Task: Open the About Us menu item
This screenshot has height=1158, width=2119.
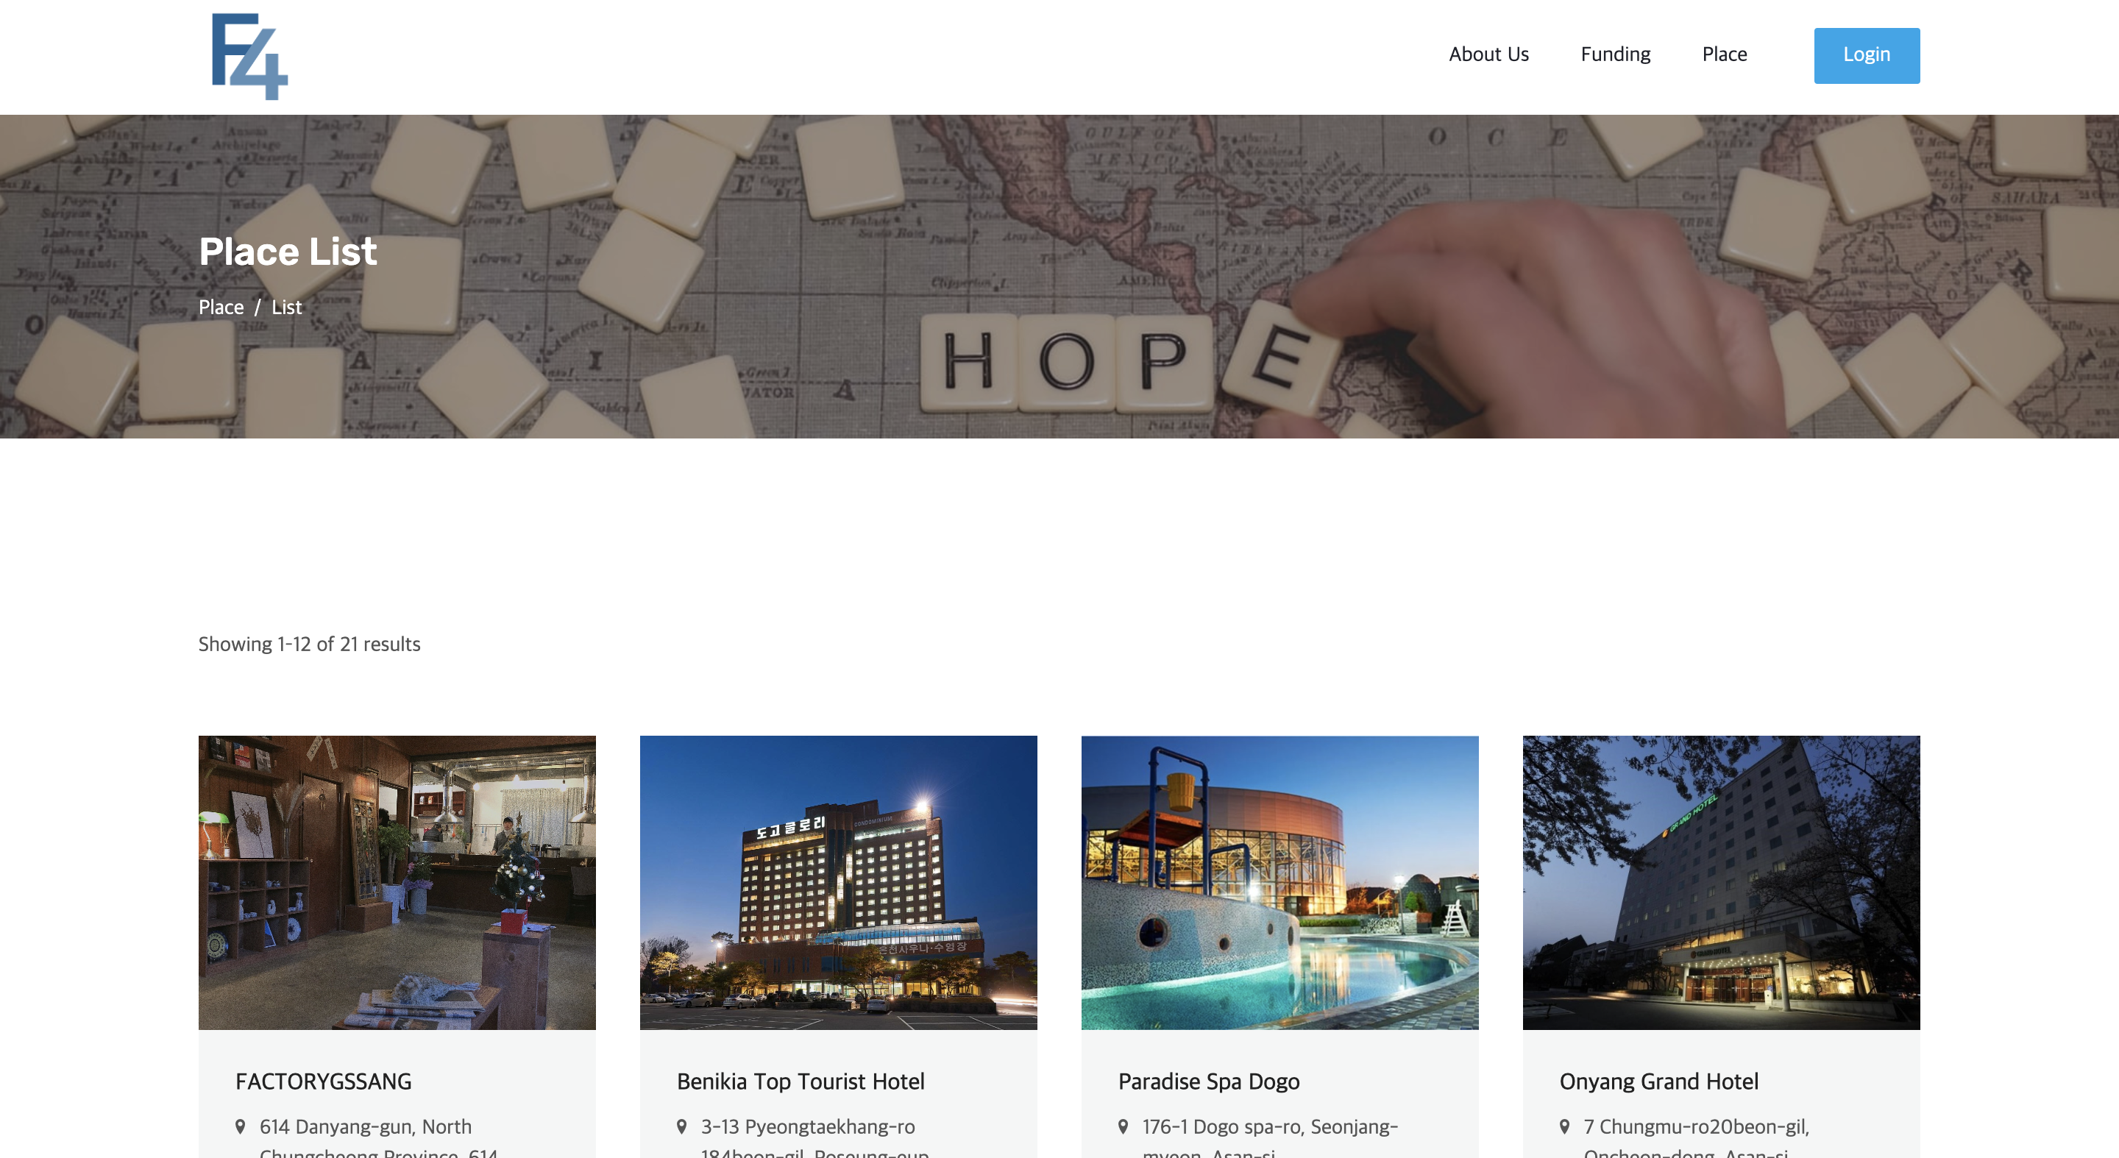Action: coord(1489,54)
